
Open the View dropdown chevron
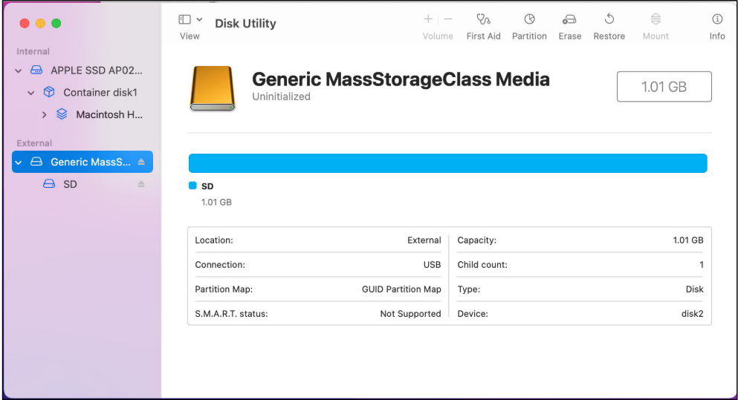pos(199,20)
